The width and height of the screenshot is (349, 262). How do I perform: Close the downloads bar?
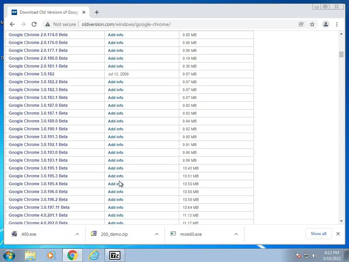(x=338, y=234)
